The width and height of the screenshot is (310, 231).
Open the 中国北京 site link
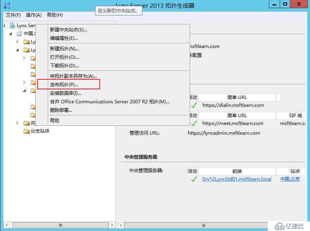(x=290, y=179)
